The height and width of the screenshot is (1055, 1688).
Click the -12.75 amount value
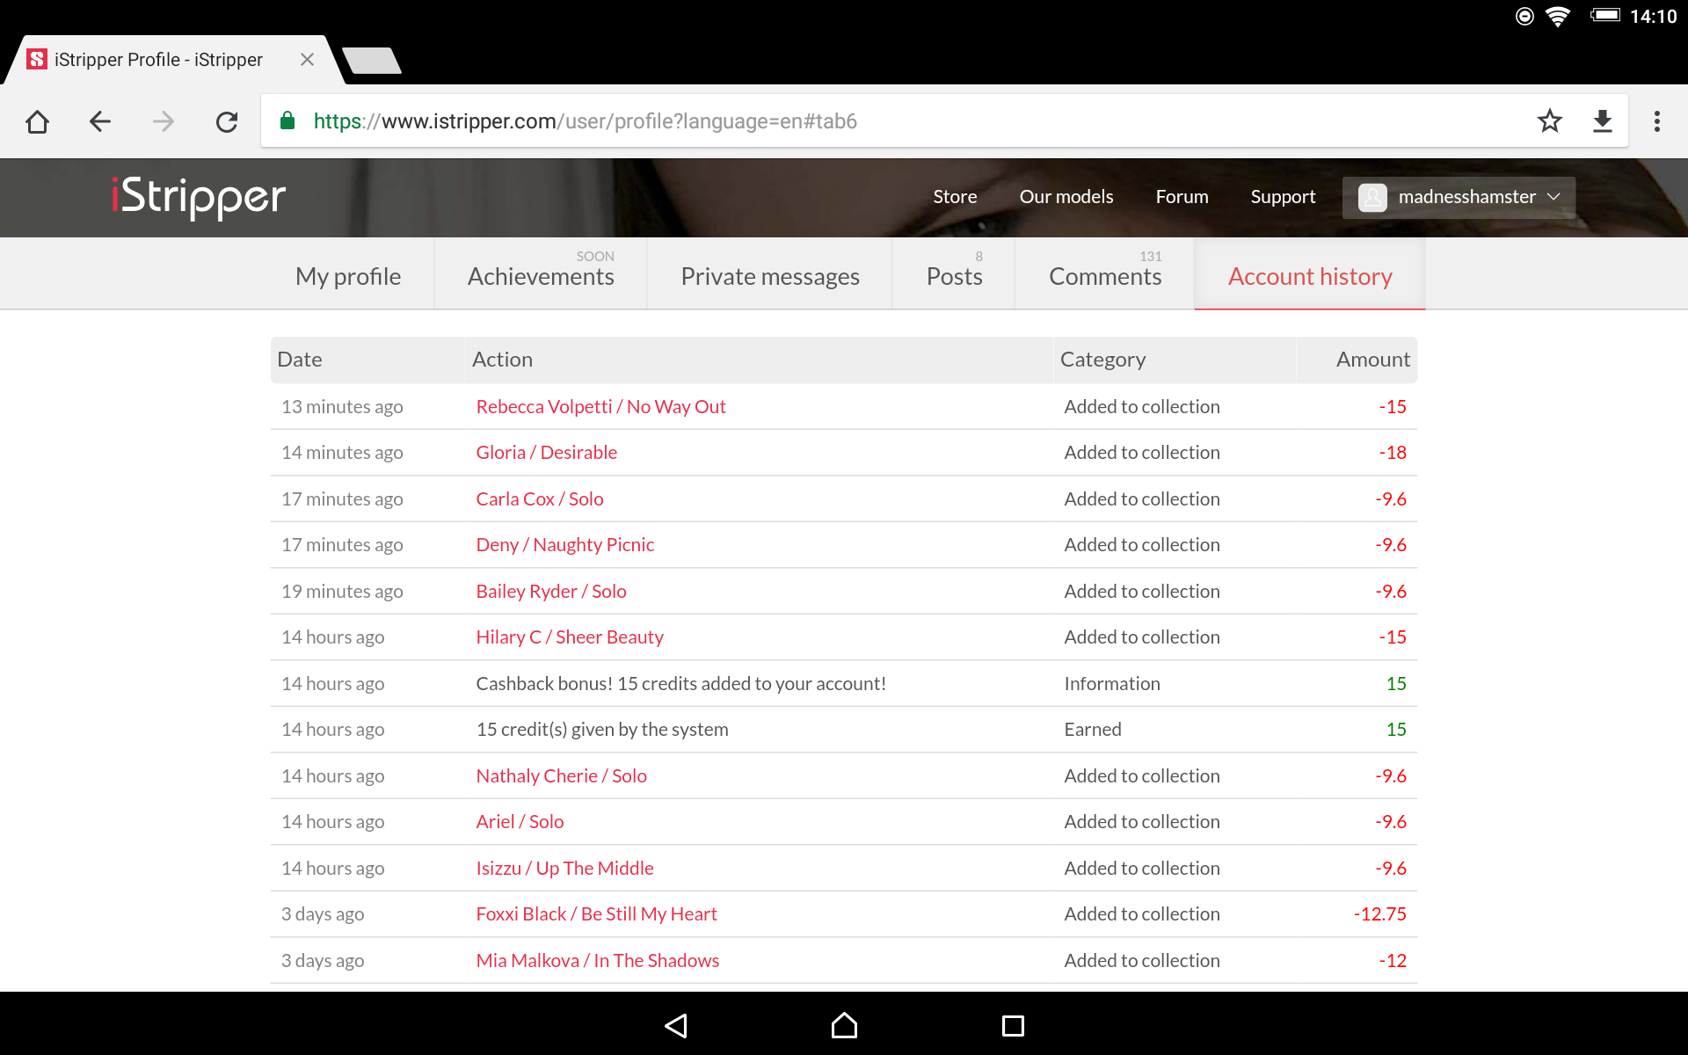1379,913
